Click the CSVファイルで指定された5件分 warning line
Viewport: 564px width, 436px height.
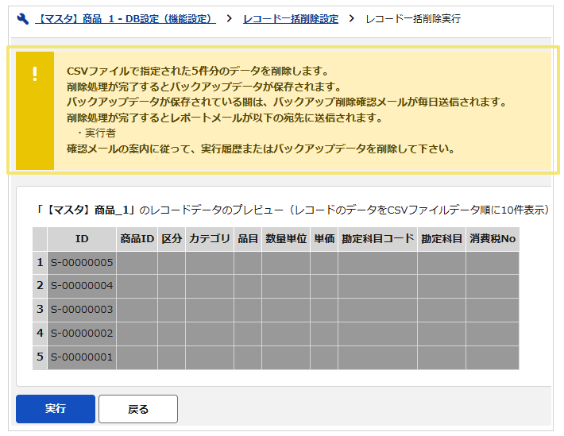point(197,71)
